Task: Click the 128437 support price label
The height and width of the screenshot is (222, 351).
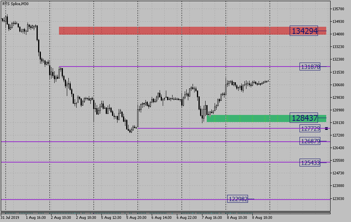Action: tap(303, 118)
